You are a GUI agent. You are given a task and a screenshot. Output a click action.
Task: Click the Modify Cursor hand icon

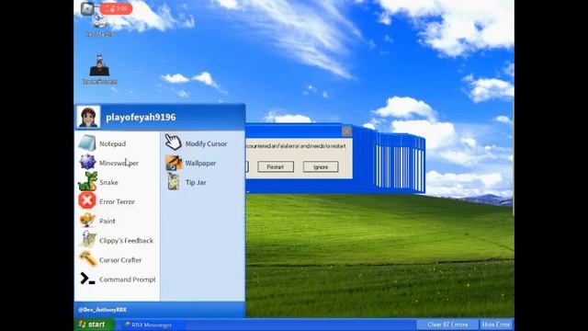pyautogui.click(x=173, y=143)
